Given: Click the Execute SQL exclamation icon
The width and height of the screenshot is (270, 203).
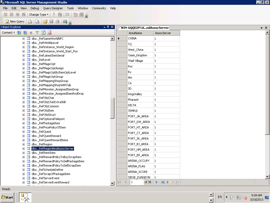Looking at the screenshot, I should pyautogui.click(x=54, y=15).
